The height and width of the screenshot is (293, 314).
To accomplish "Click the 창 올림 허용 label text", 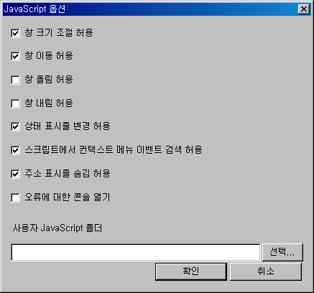I will click(49, 80).
